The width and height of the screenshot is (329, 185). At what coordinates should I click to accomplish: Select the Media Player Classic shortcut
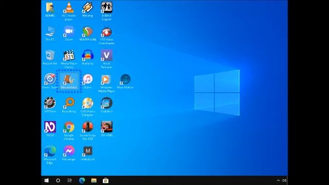(69, 55)
